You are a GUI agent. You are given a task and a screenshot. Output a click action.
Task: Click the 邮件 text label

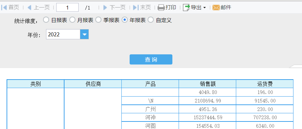click(x=226, y=8)
